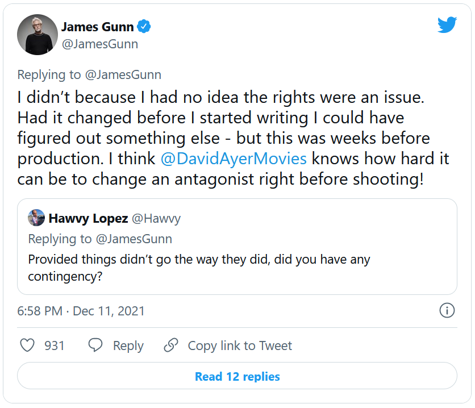Open the 6:58 PM · Dec 11, 2021 timestamp
475x408 pixels.
(81, 311)
